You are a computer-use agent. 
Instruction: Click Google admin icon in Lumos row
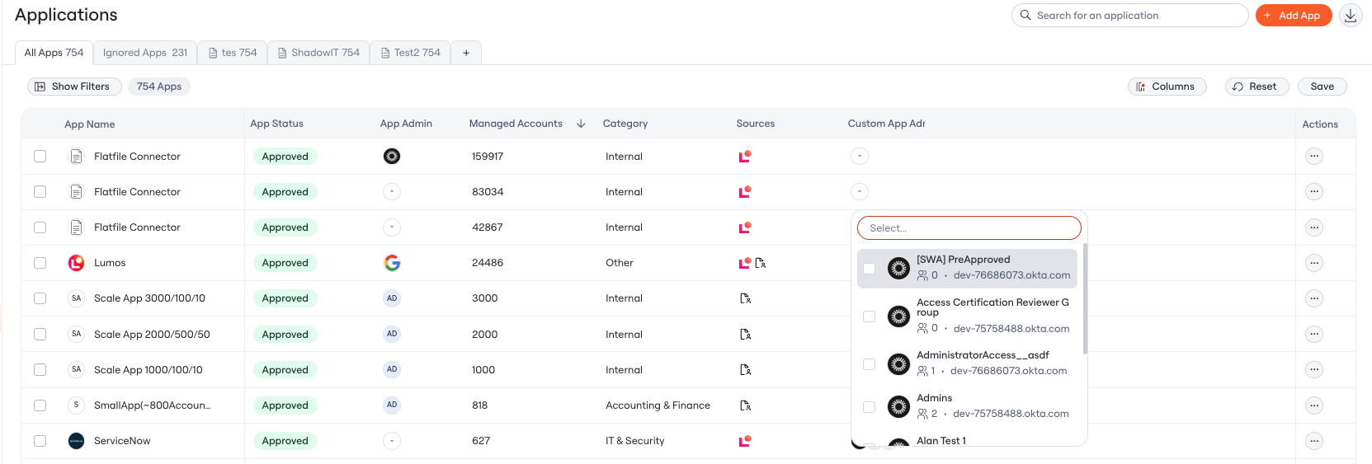coord(392,263)
